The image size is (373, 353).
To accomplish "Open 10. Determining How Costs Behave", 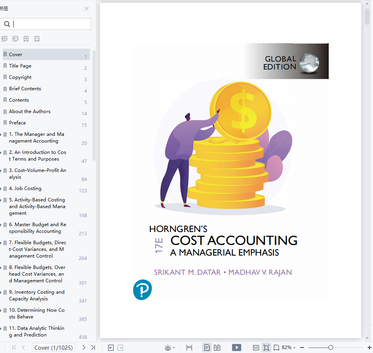I will 37,313.
